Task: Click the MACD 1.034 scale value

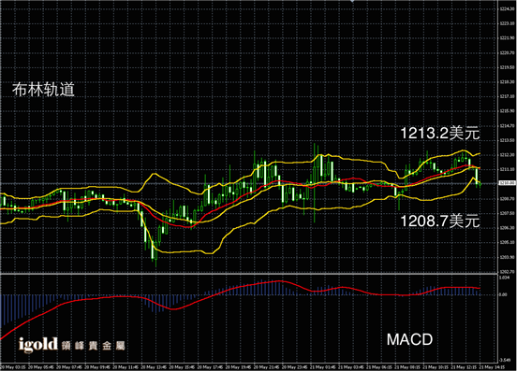Action: coord(504,278)
